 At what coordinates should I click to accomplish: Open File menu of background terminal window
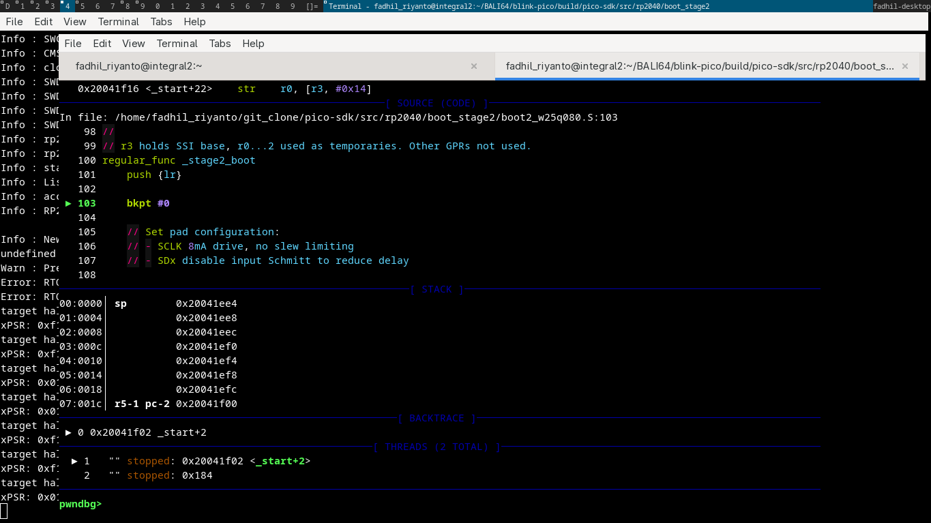click(14, 21)
